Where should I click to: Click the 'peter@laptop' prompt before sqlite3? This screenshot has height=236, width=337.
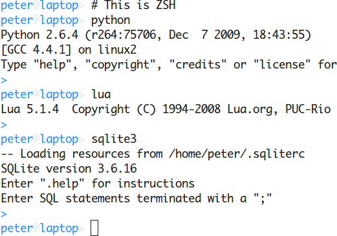tap(39, 139)
